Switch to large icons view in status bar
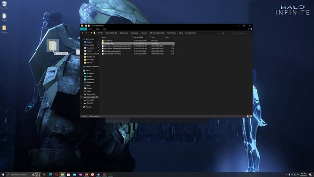Screen dimensions: 314x177 (251, 116)
